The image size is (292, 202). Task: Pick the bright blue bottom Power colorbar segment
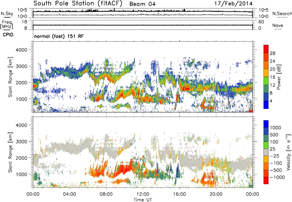(266, 105)
